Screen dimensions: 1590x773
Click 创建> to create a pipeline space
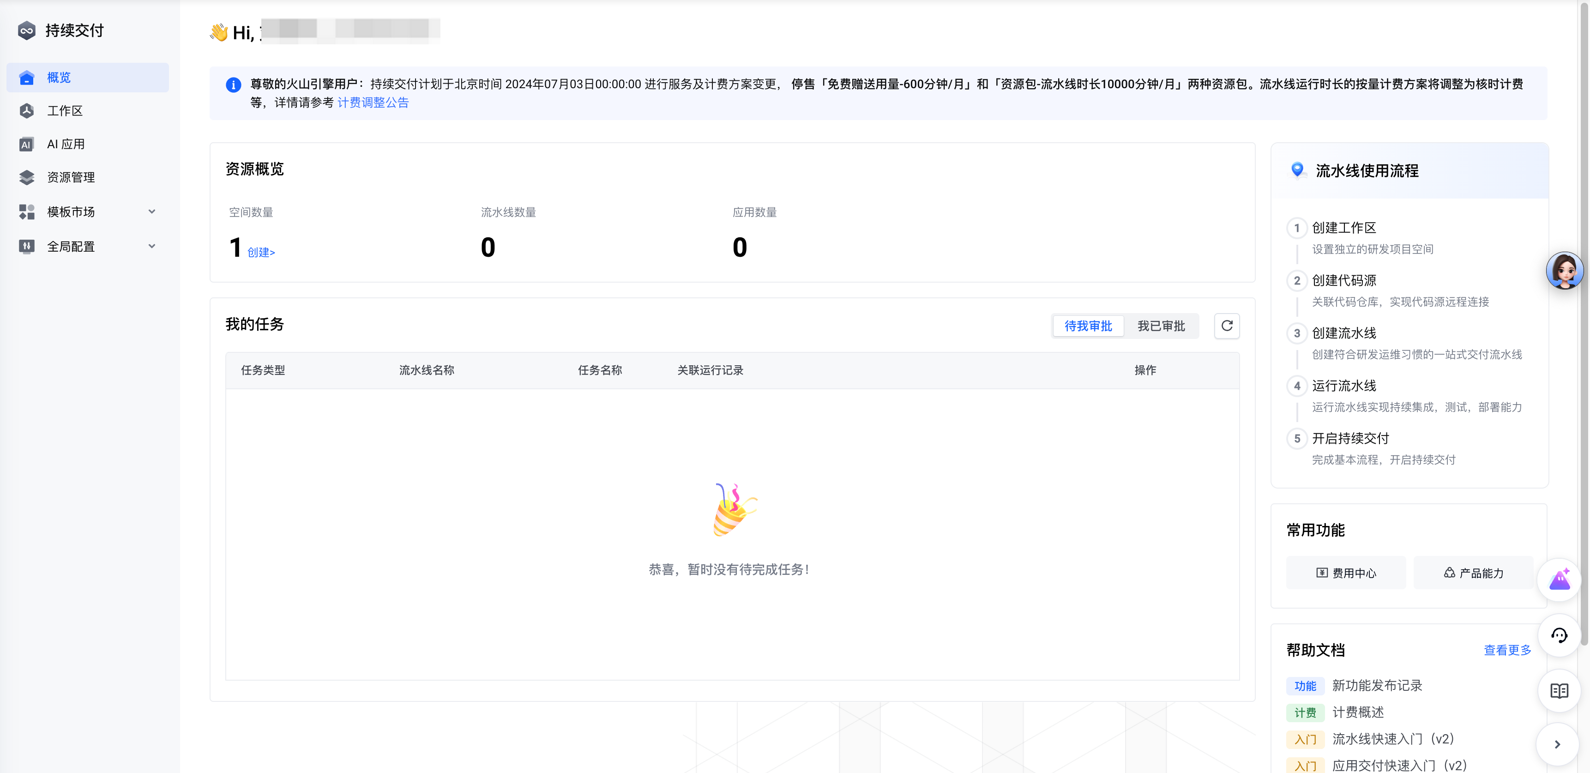pyautogui.click(x=260, y=252)
